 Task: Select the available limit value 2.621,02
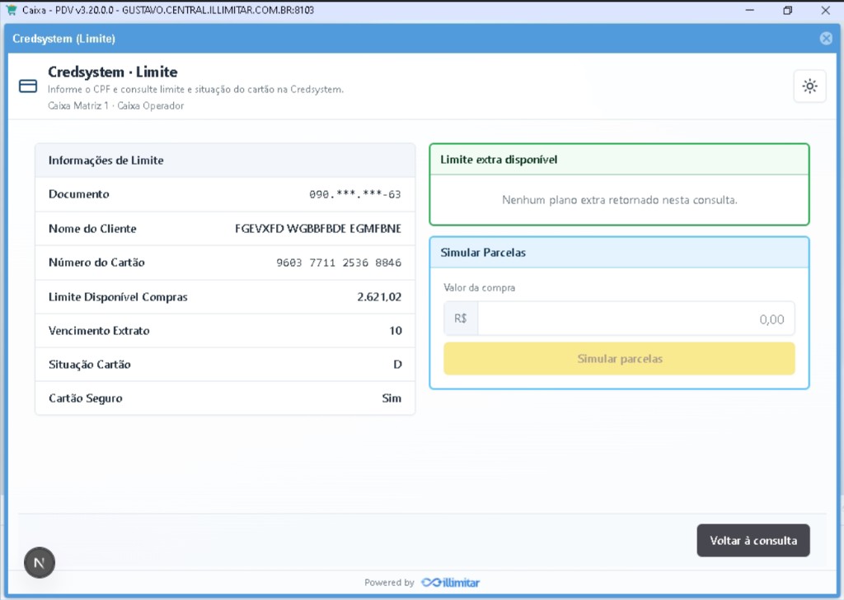coord(379,297)
